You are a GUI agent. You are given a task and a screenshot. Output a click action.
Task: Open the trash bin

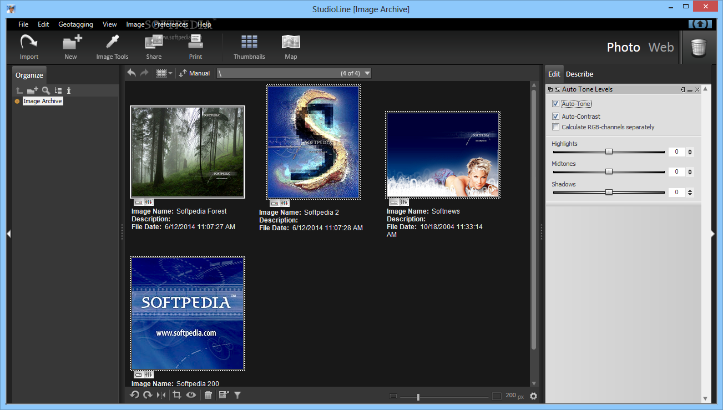coord(699,48)
